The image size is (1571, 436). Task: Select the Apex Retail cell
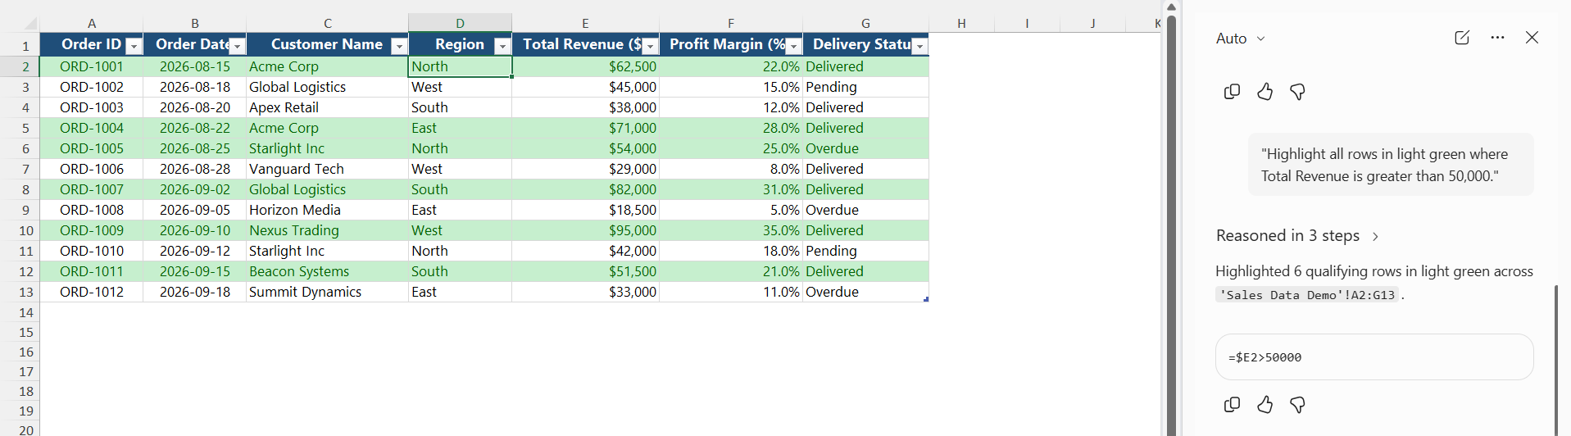coord(327,107)
